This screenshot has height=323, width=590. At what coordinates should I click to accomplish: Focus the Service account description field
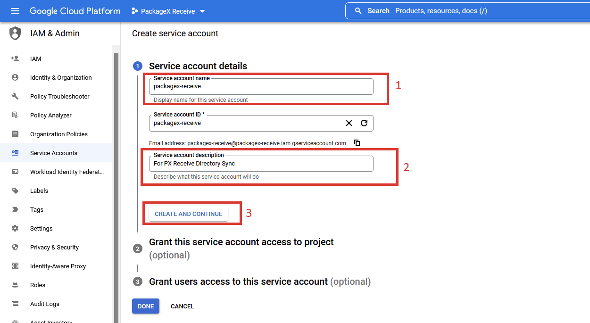click(261, 164)
